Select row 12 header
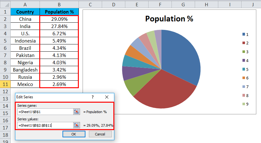This screenshot has width=261, height=143. 5,91
